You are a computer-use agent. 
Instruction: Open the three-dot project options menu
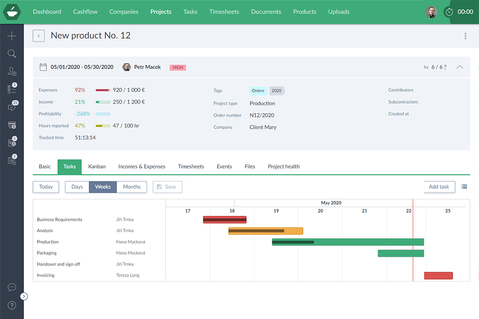[x=465, y=36]
